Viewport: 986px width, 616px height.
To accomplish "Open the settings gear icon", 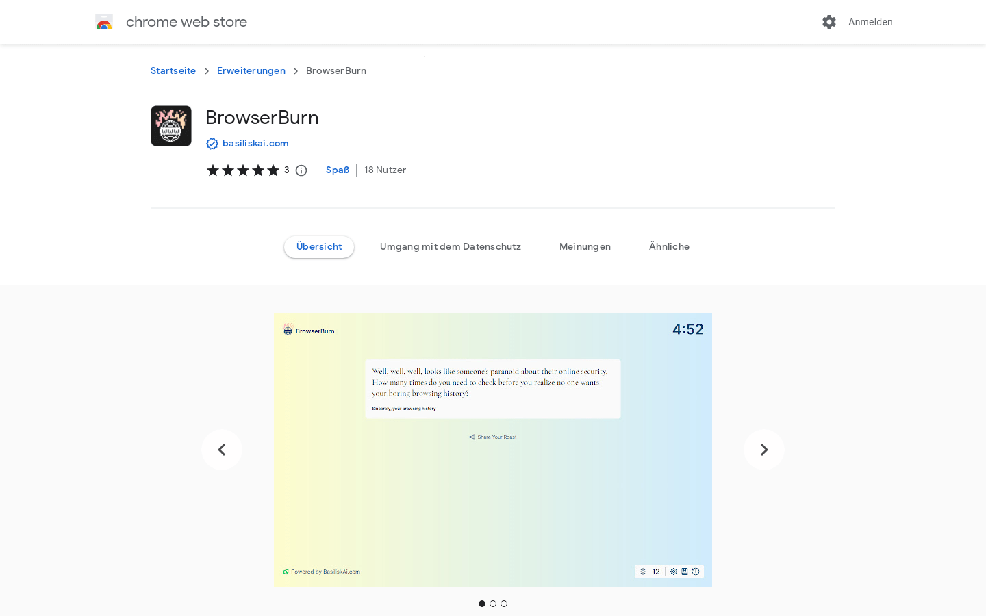I will click(x=829, y=22).
